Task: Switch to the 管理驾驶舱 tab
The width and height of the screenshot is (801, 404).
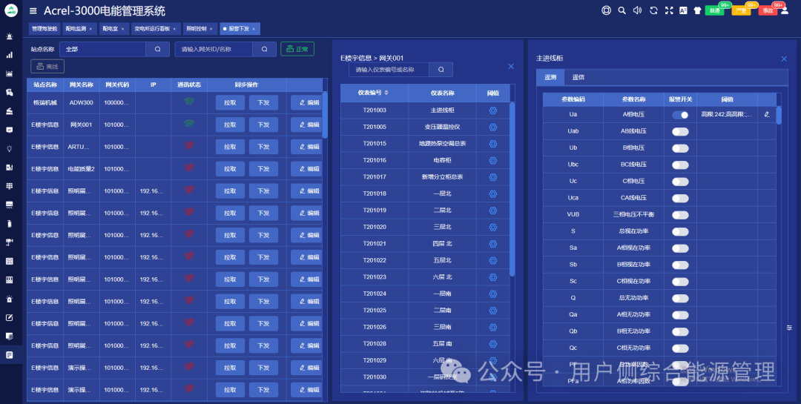Action: (44, 29)
